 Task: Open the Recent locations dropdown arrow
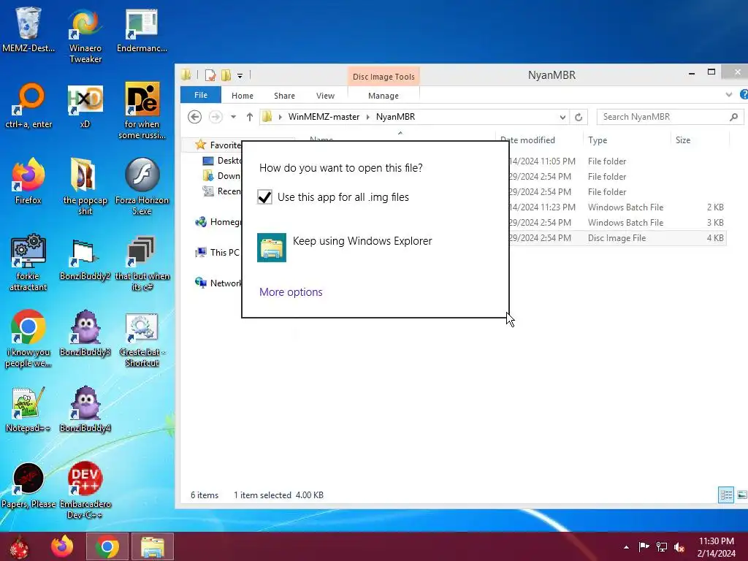coord(233,117)
